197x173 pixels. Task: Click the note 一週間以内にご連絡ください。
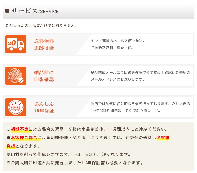coord(138,129)
